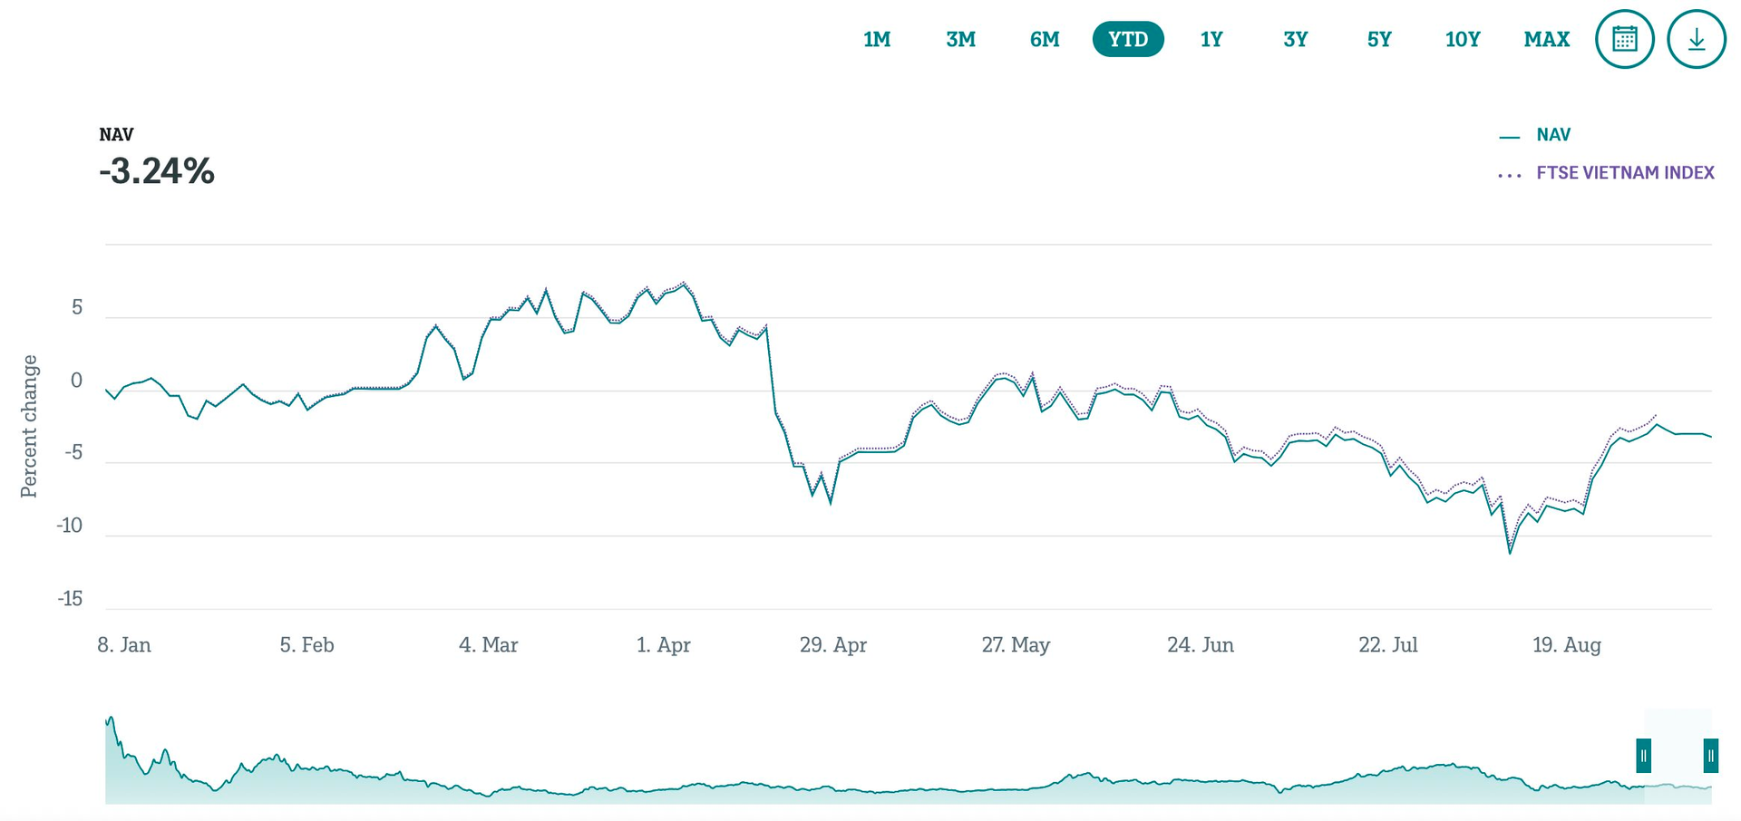
Task: Switch to the 5Y range
Action: click(x=1379, y=39)
